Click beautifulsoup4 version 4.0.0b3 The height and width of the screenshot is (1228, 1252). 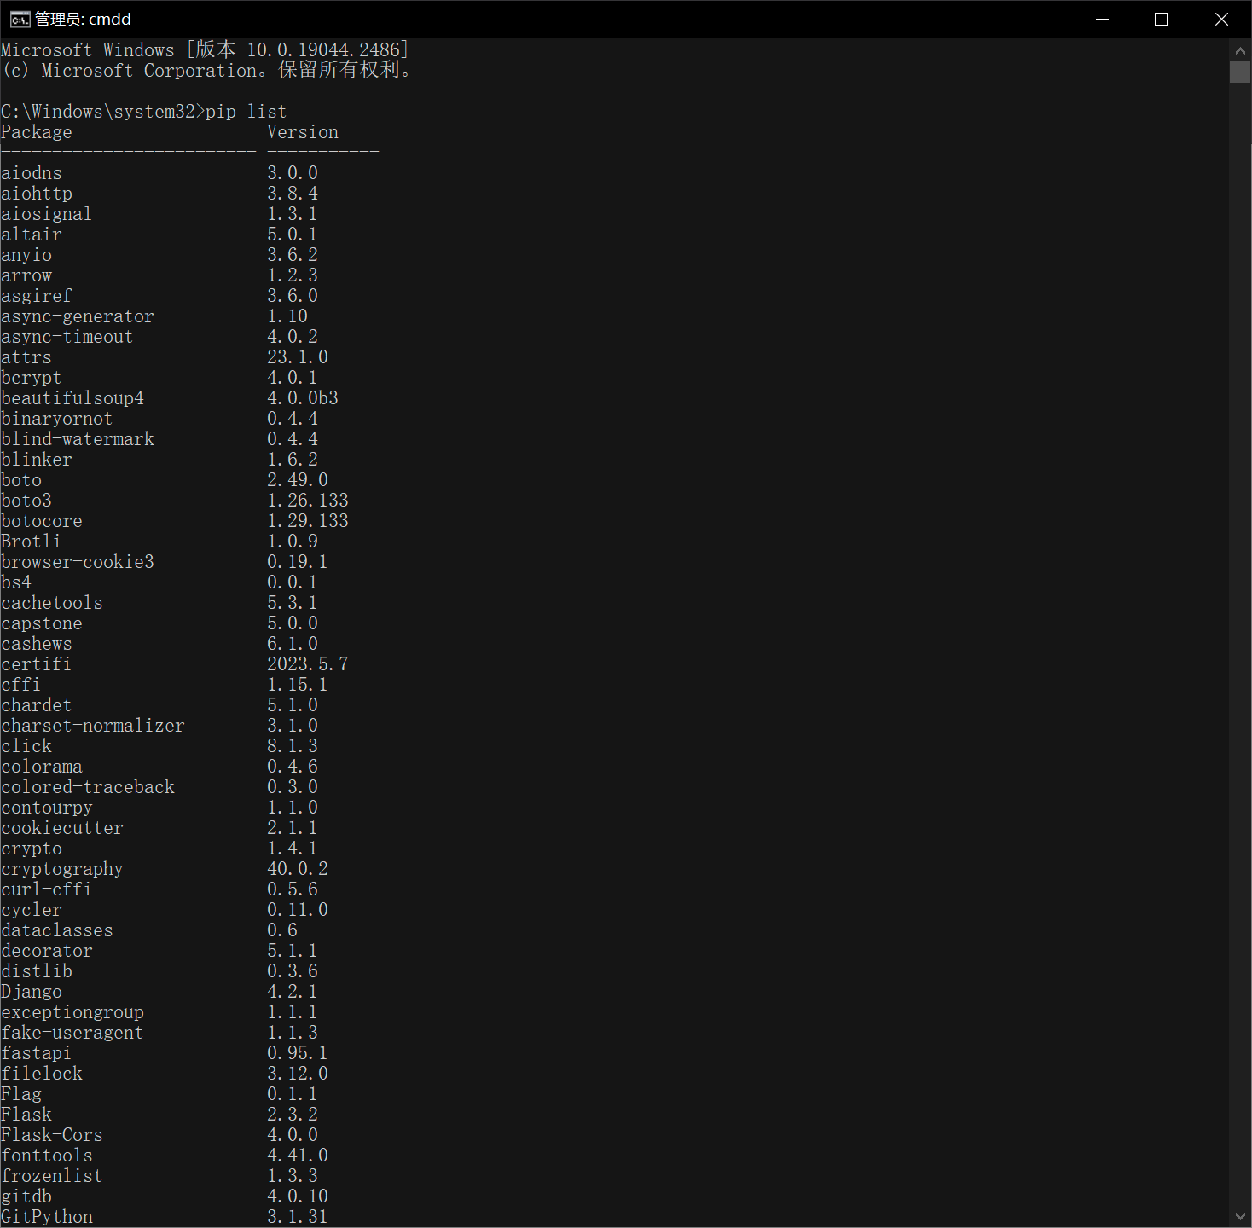click(x=303, y=398)
